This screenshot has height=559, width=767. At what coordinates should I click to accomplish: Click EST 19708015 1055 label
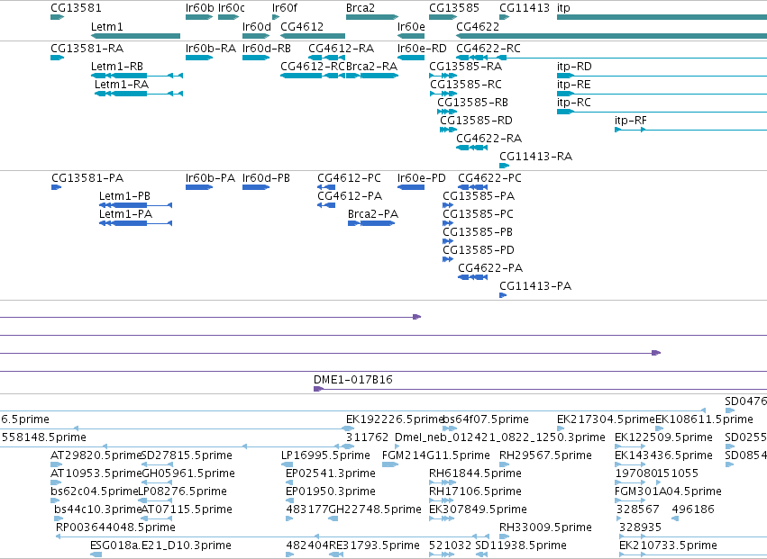coord(656,473)
